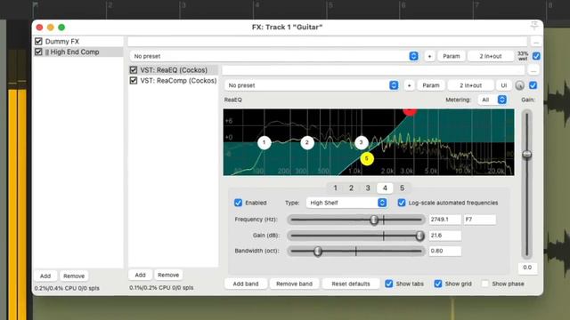Click Reset defaults button

pyautogui.click(x=350, y=284)
